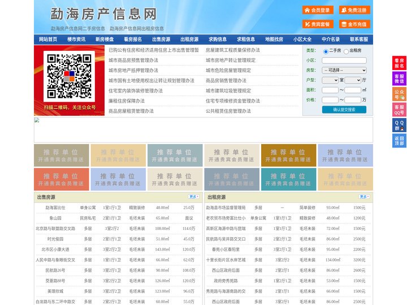The height and width of the screenshot is (305, 407).
Task: Click the minimum 价格 input field
Action: point(330,100)
